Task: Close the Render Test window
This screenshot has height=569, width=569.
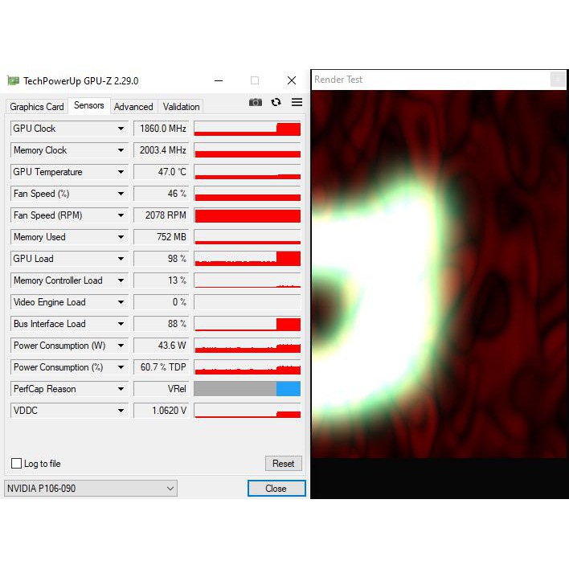Action: [x=557, y=79]
